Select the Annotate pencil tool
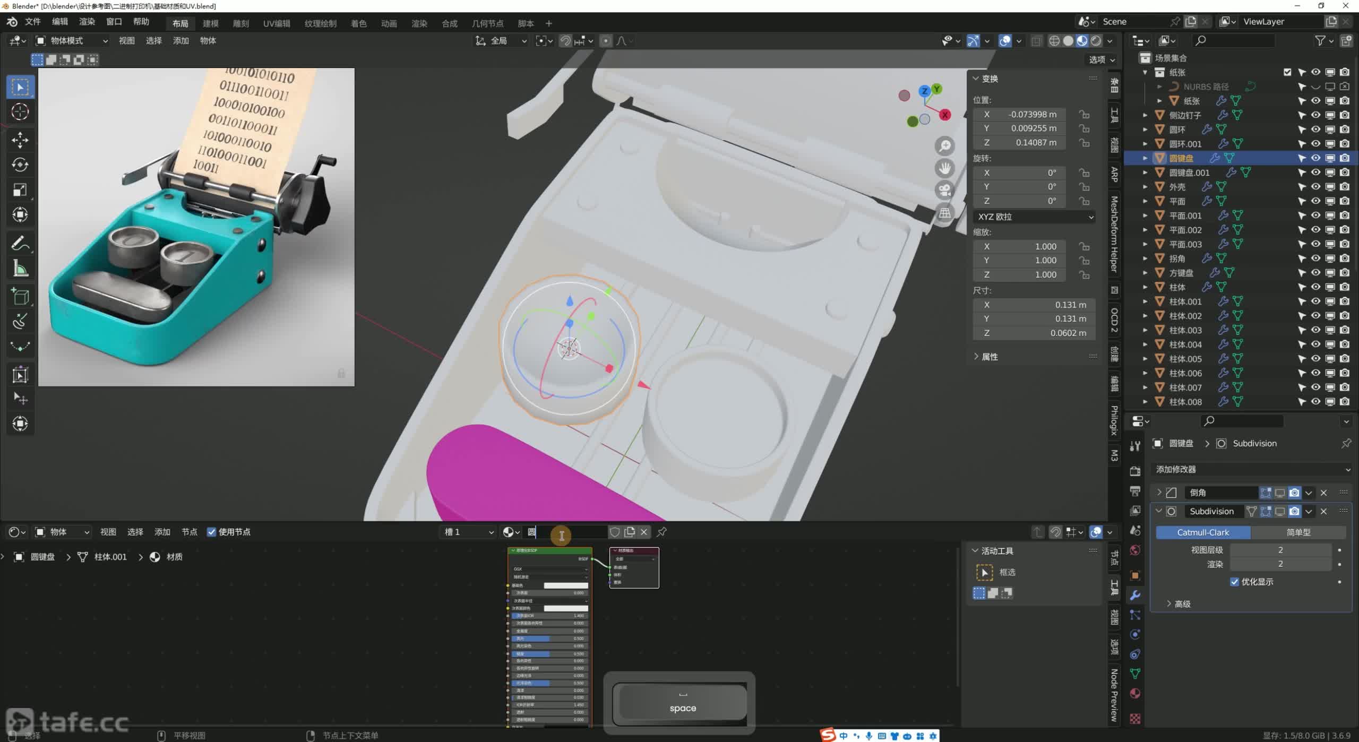This screenshot has height=742, width=1359. [x=20, y=244]
